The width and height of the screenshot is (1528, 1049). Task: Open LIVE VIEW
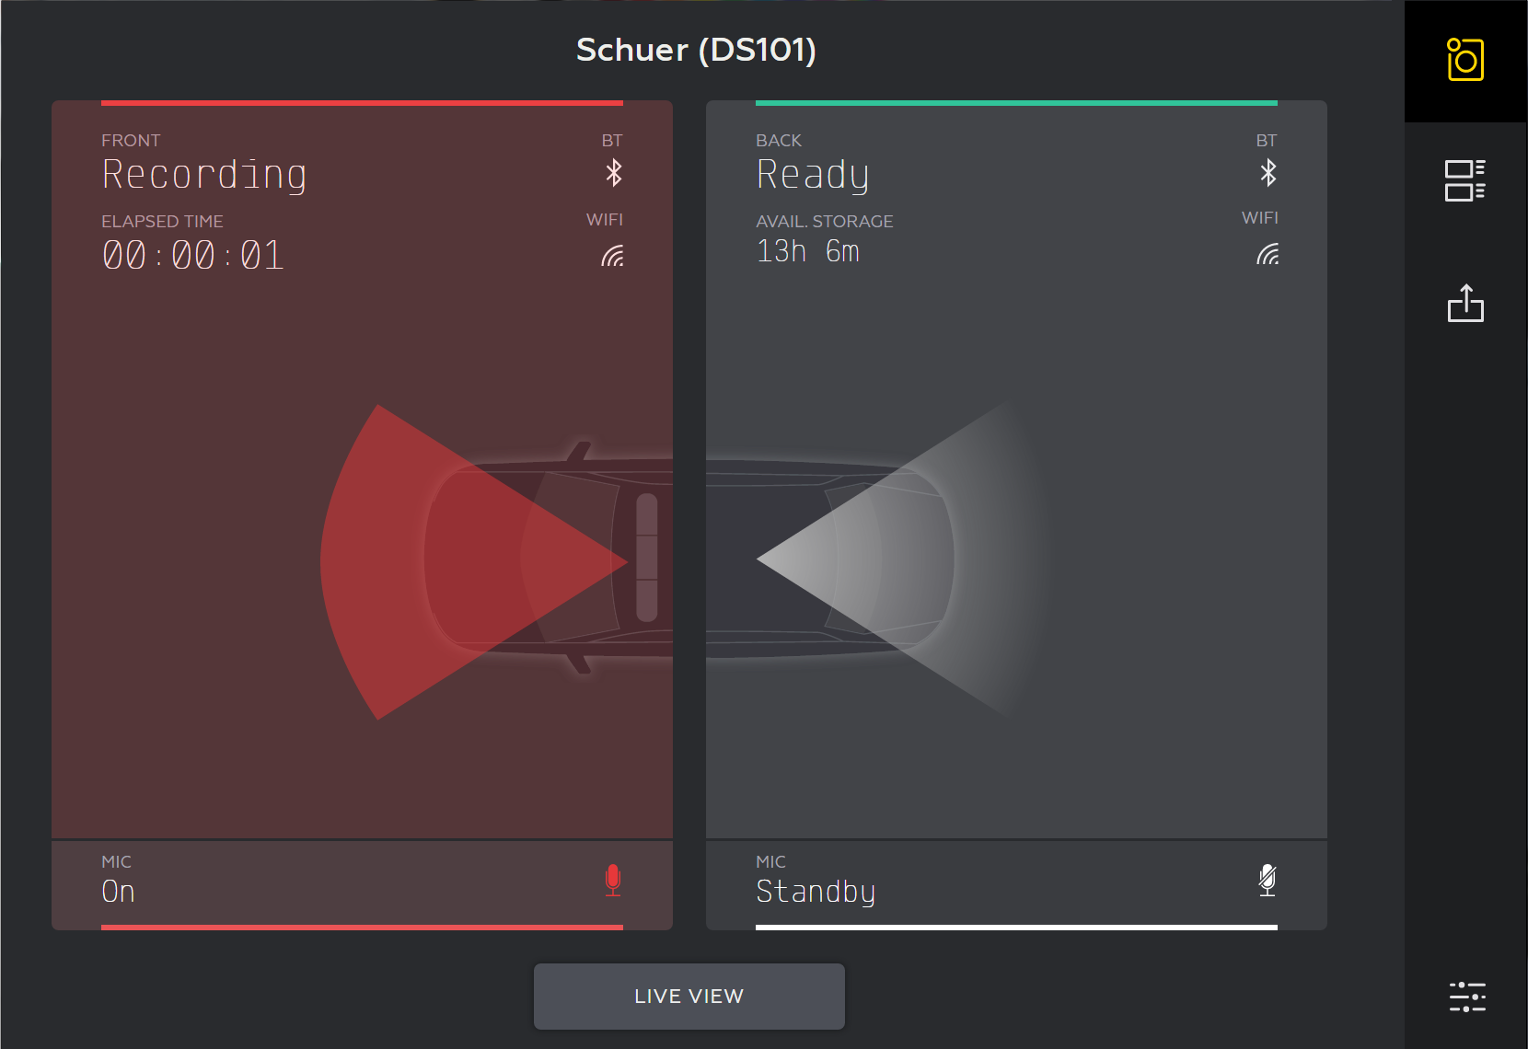pos(689,997)
